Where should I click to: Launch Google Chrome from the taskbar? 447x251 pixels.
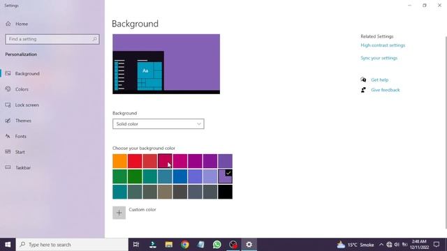click(x=184, y=245)
